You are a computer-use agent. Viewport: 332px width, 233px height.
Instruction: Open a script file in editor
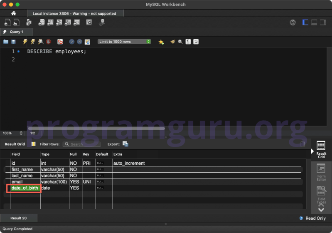click(x=6, y=42)
